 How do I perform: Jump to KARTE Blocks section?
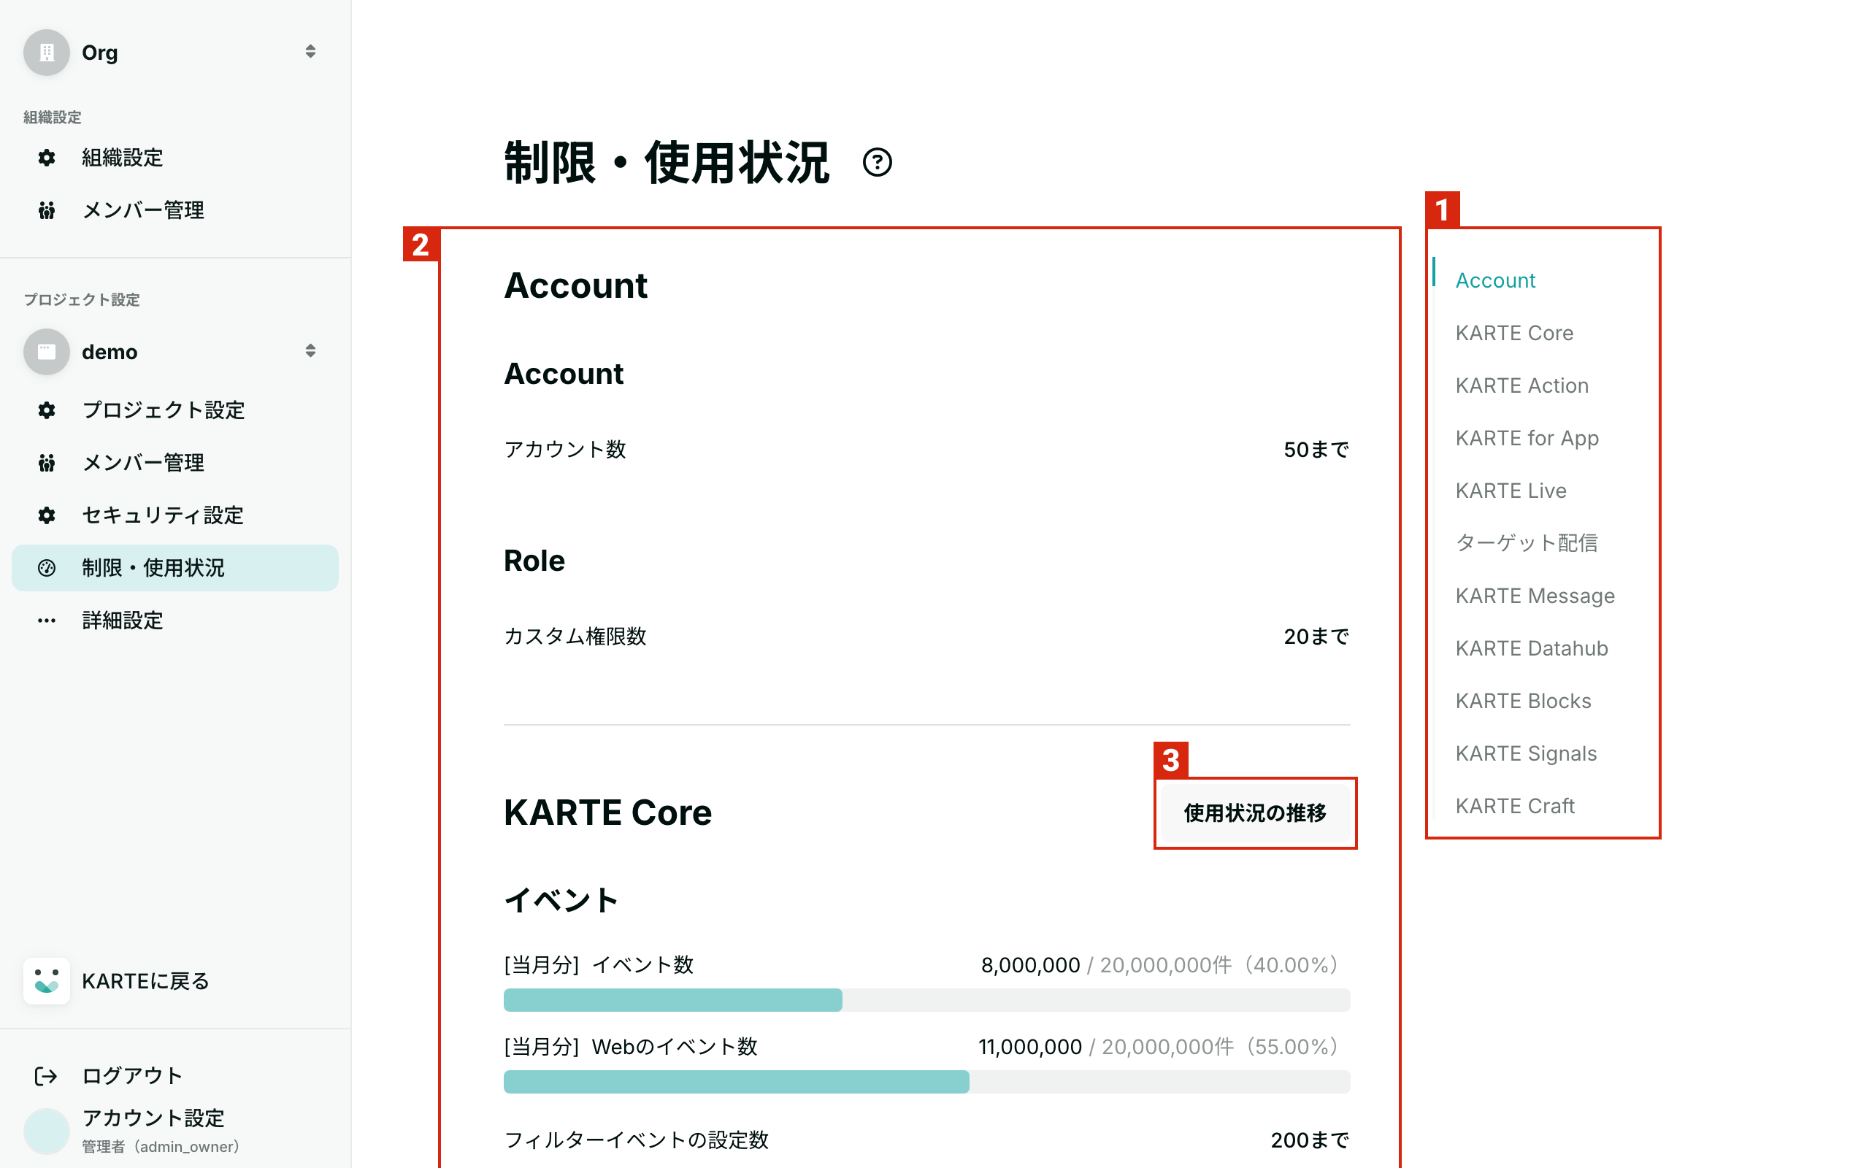click(x=1523, y=701)
